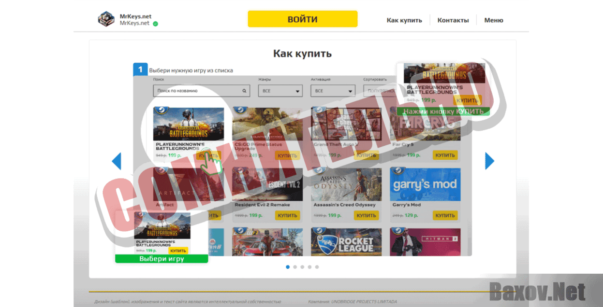Select the first carousel pagination dot
Image resolution: width=603 pixels, height=307 pixels.
pyautogui.click(x=288, y=266)
